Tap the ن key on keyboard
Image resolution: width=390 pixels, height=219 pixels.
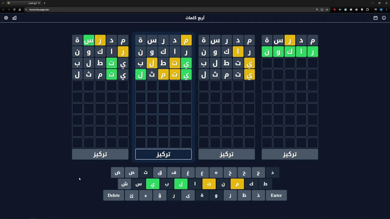pos(223,184)
